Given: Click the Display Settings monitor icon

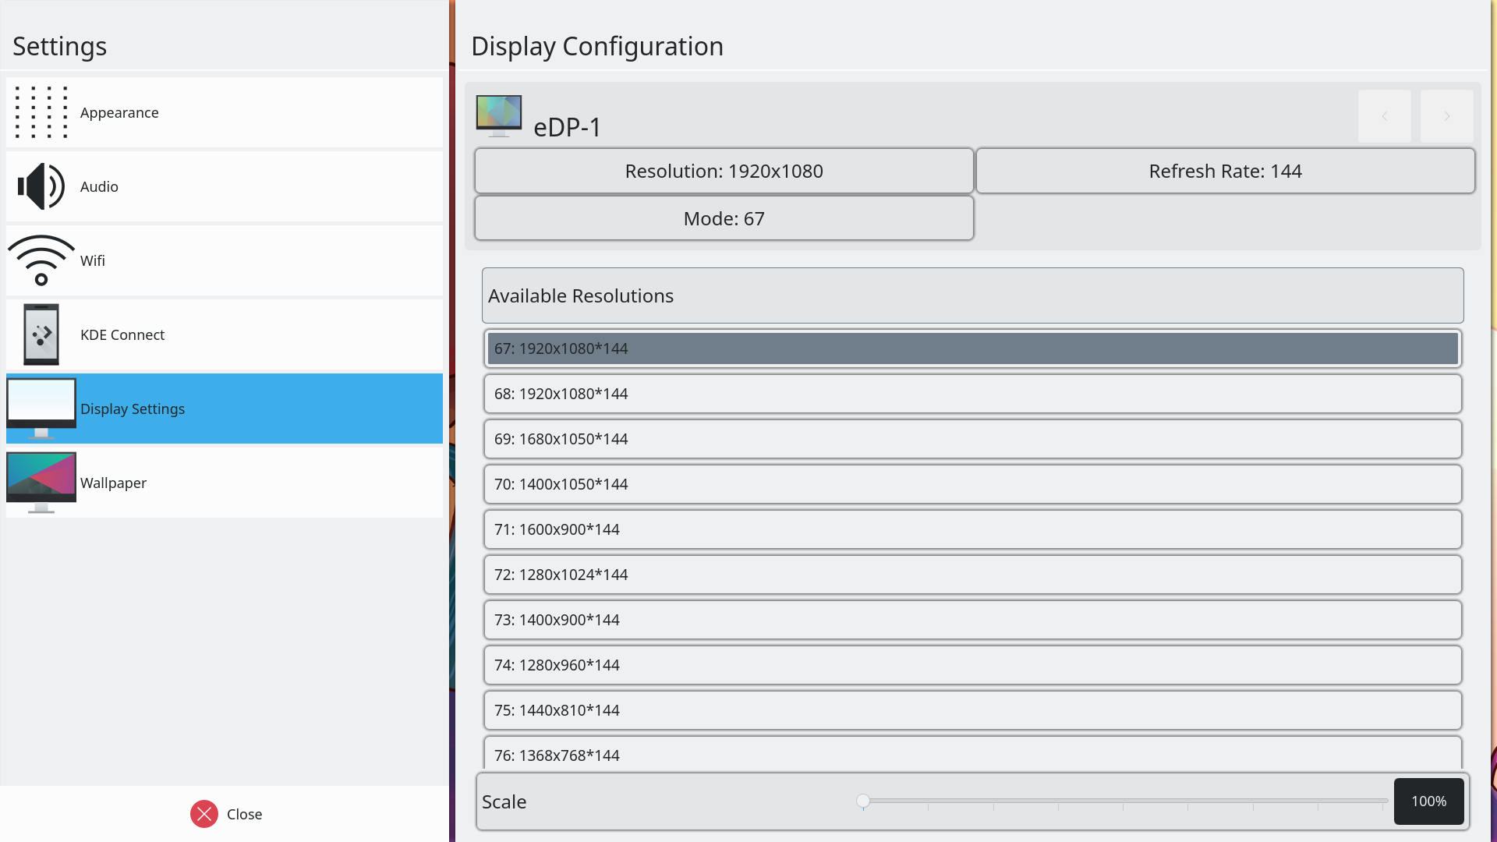Looking at the screenshot, I should point(41,409).
